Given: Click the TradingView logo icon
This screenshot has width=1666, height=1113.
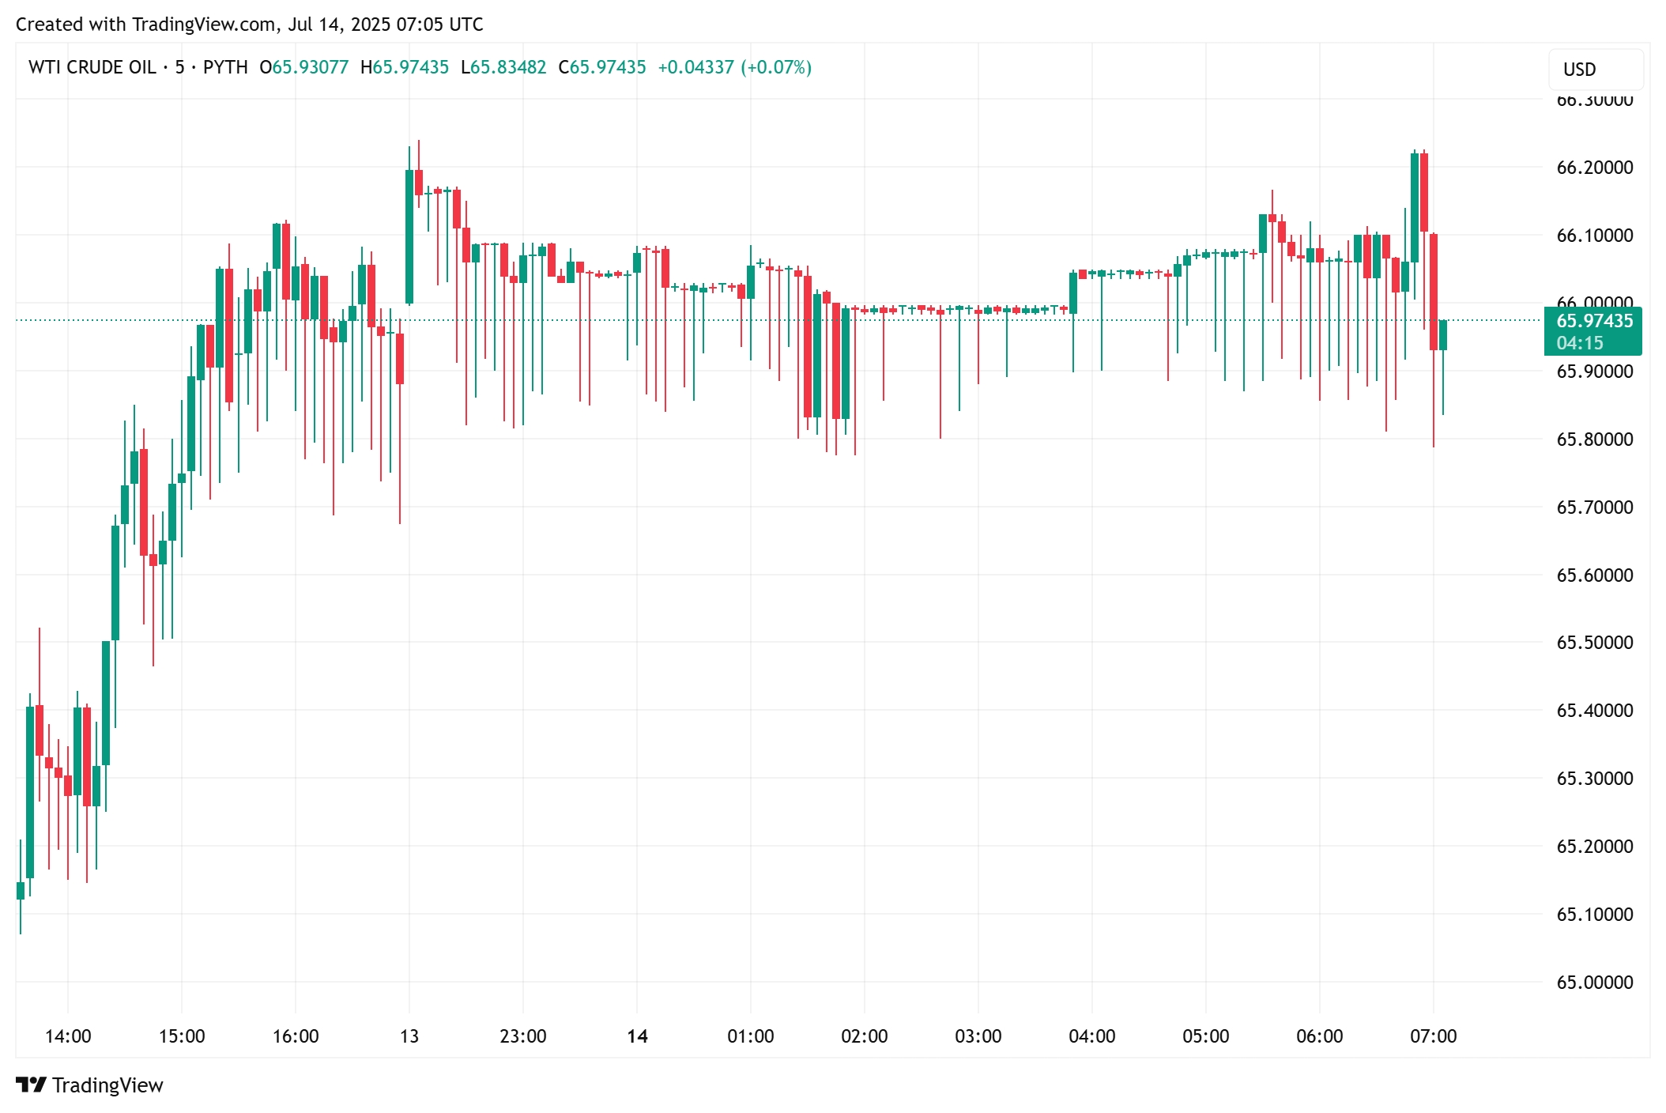Looking at the screenshot, I should click(32, 1085).
